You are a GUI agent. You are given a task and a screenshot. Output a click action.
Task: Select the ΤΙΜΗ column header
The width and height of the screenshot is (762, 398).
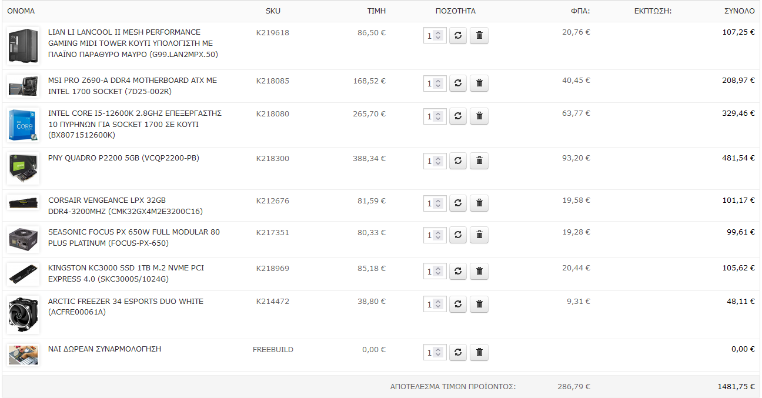tap(376, 11)
